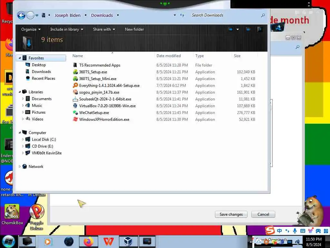The image size is (330, 248).
Task: Collapse the Libraries group
Action: point(20,92)
